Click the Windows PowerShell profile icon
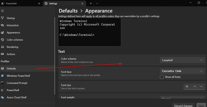 click(x=2, y=76)
